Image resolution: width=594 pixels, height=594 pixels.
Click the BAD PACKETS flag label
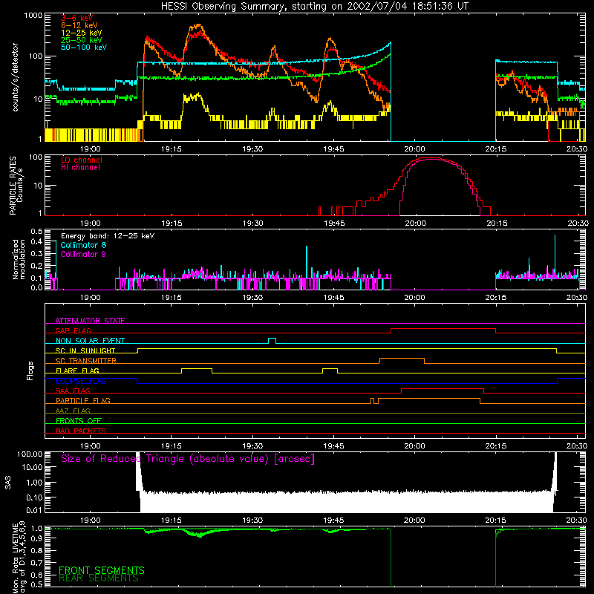81,431
